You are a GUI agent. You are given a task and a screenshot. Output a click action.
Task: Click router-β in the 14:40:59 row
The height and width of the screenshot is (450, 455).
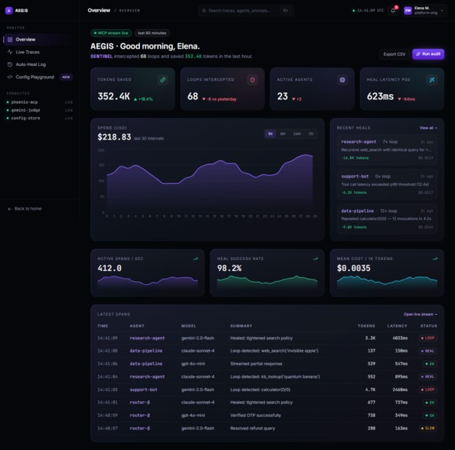(x=140, y=415)
